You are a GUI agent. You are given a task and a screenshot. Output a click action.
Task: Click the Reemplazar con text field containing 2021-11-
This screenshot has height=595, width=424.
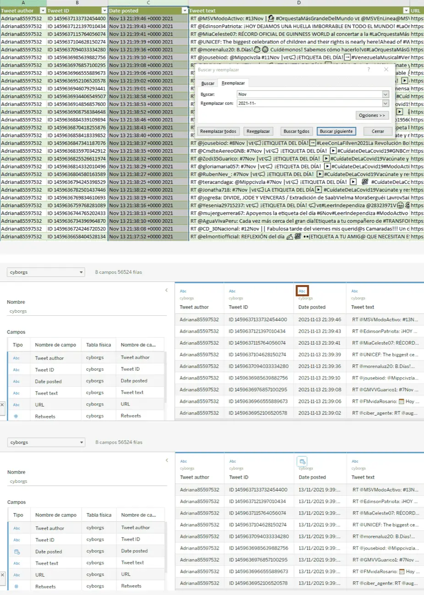point(309,103)
